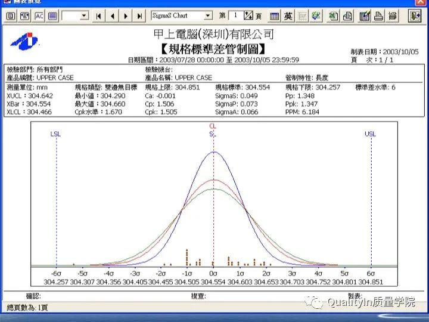Click the exit door icon
This screenshot has height=322, width=429.
point(415,16)
